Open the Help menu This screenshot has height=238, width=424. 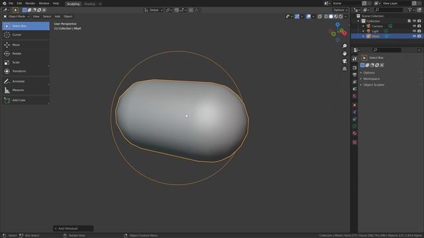point(56,3)
